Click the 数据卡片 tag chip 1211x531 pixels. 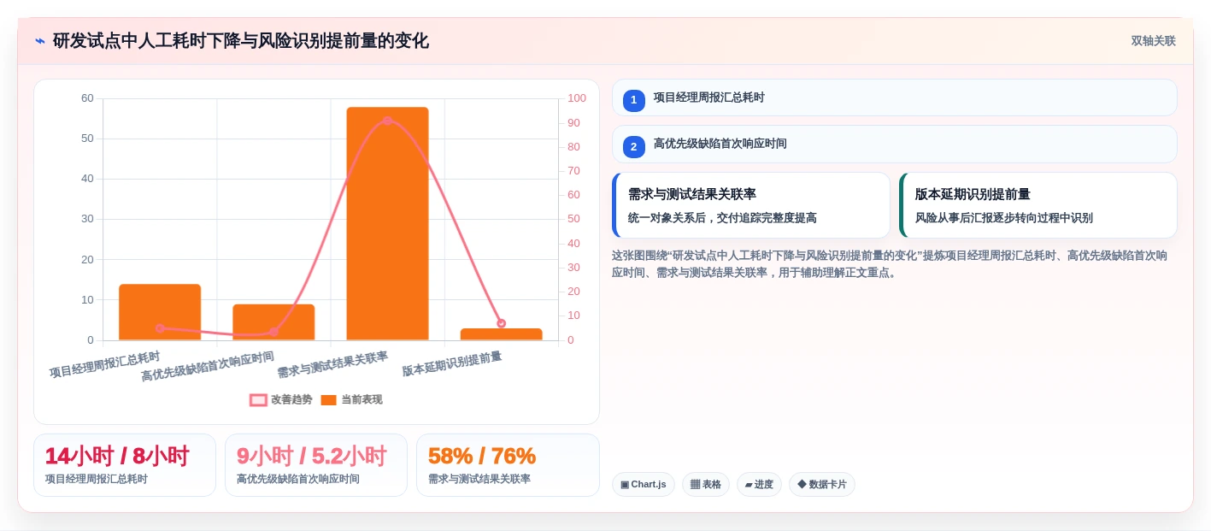click(x=821, y=485)
